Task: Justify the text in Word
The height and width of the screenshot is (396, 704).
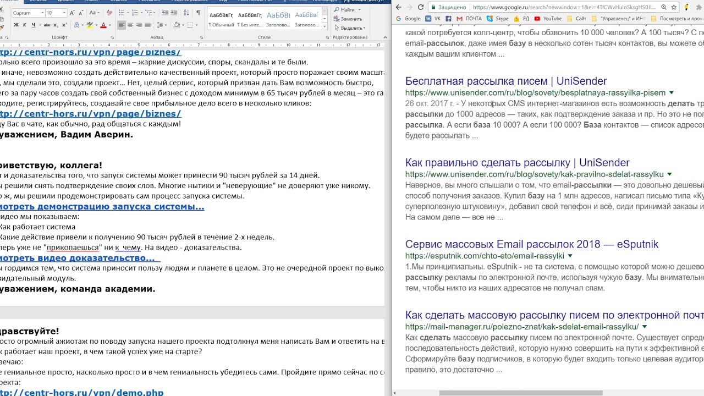Action: [148, 25]
